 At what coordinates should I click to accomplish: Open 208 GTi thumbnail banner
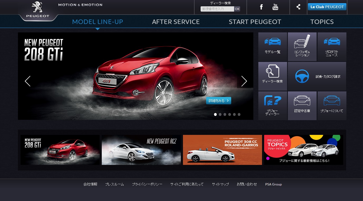click(x=60, y=150)
